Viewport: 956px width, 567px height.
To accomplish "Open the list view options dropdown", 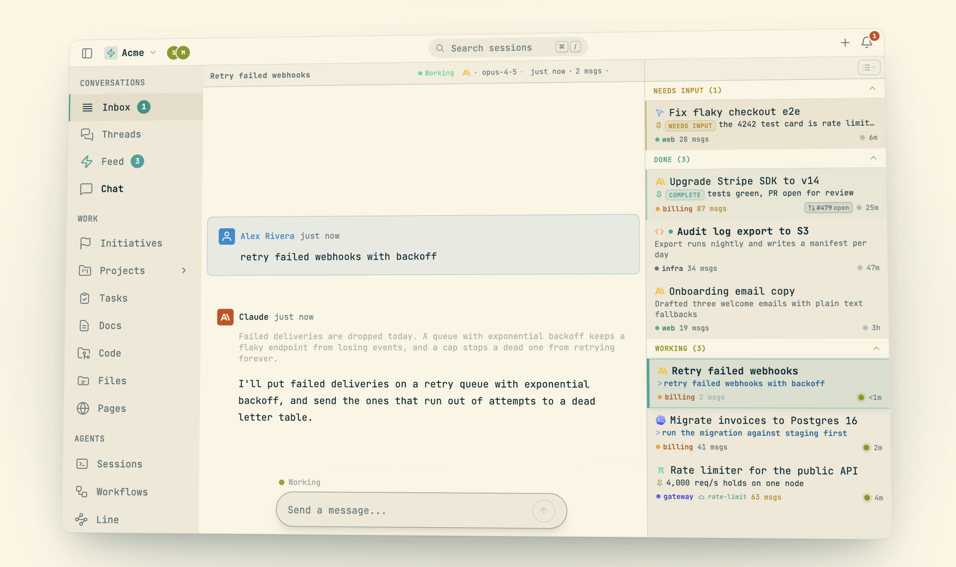I will click(869, 68).
